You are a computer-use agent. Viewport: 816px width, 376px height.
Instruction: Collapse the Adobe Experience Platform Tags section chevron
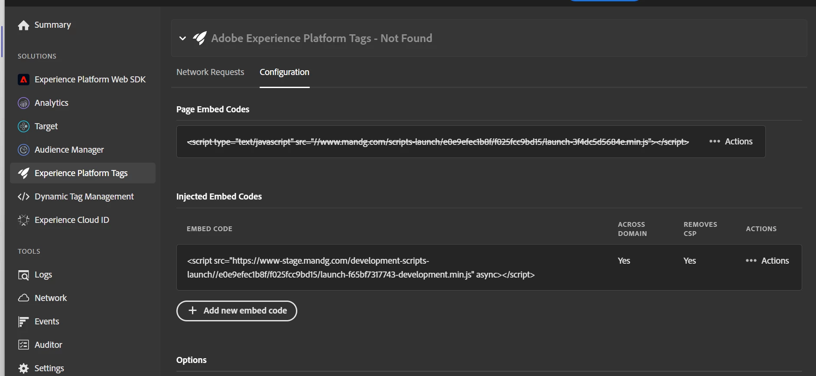click(182, 38)
